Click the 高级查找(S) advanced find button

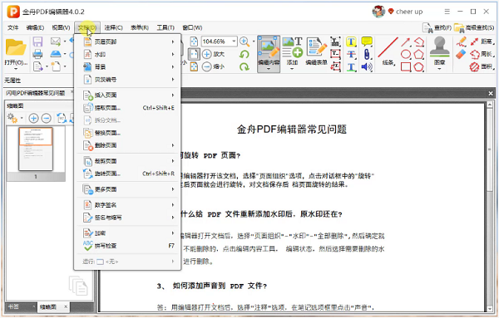pos(474,28)
